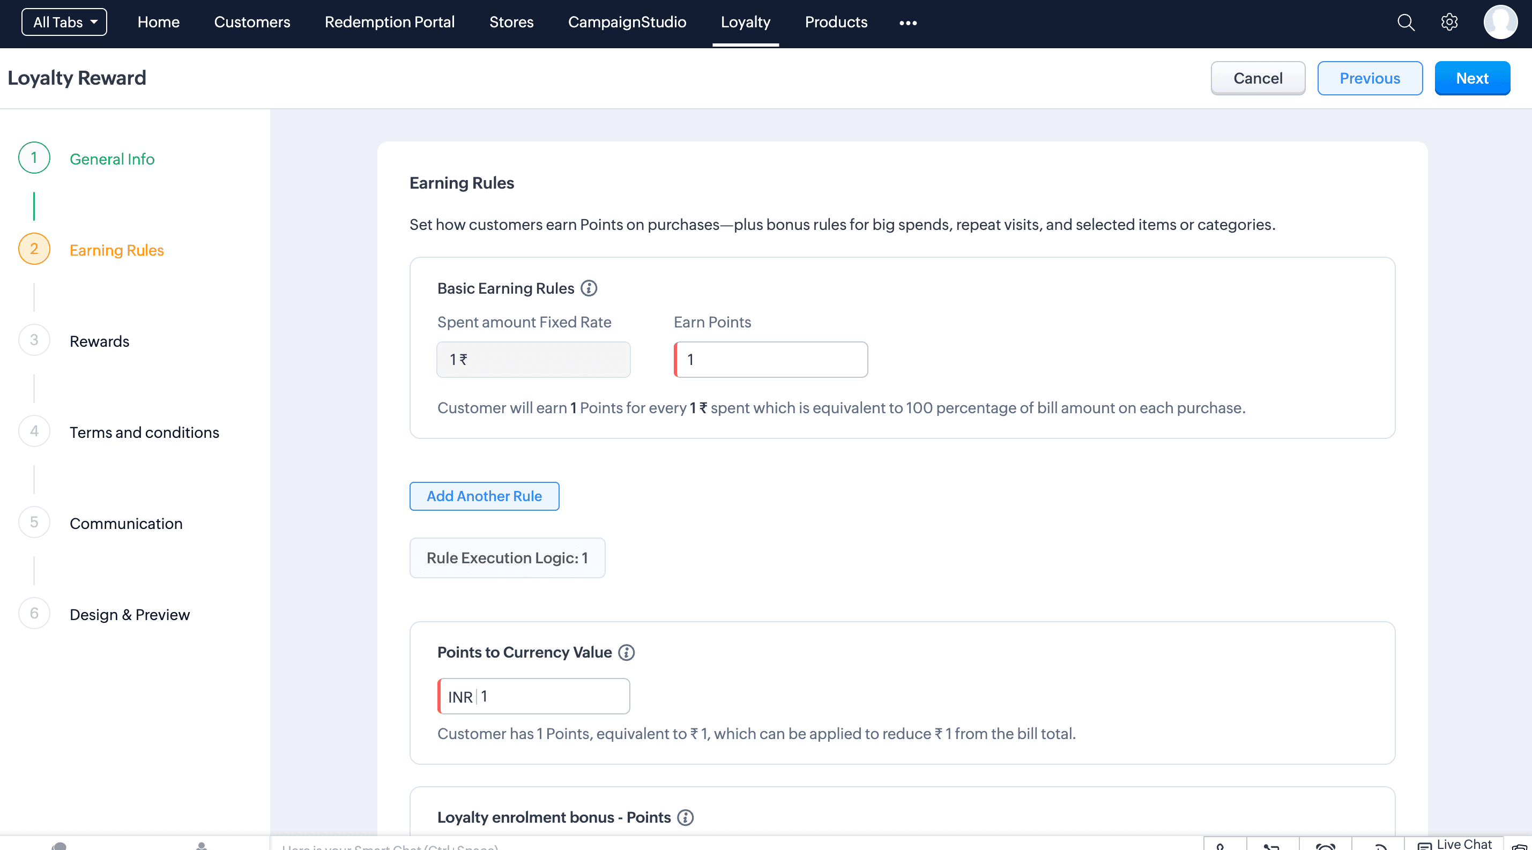Switch to Redemption Portal tab
Image resolution: width=1532 pixels, height=850 pixels.
coord(390,22)
